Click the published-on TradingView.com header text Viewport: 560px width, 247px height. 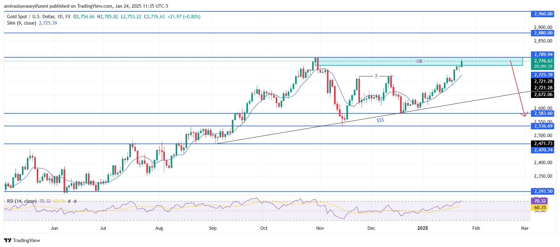click(x=86, y=6)
